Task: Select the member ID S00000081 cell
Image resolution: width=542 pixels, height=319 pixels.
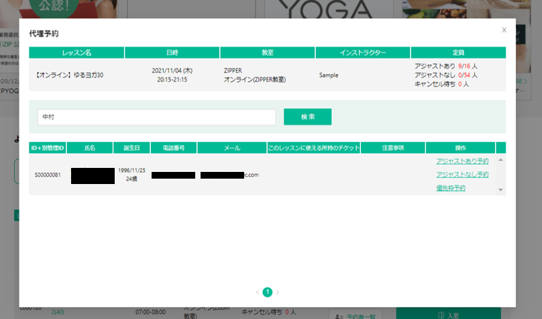Action: pyautogui.click(x=48, y=175)
